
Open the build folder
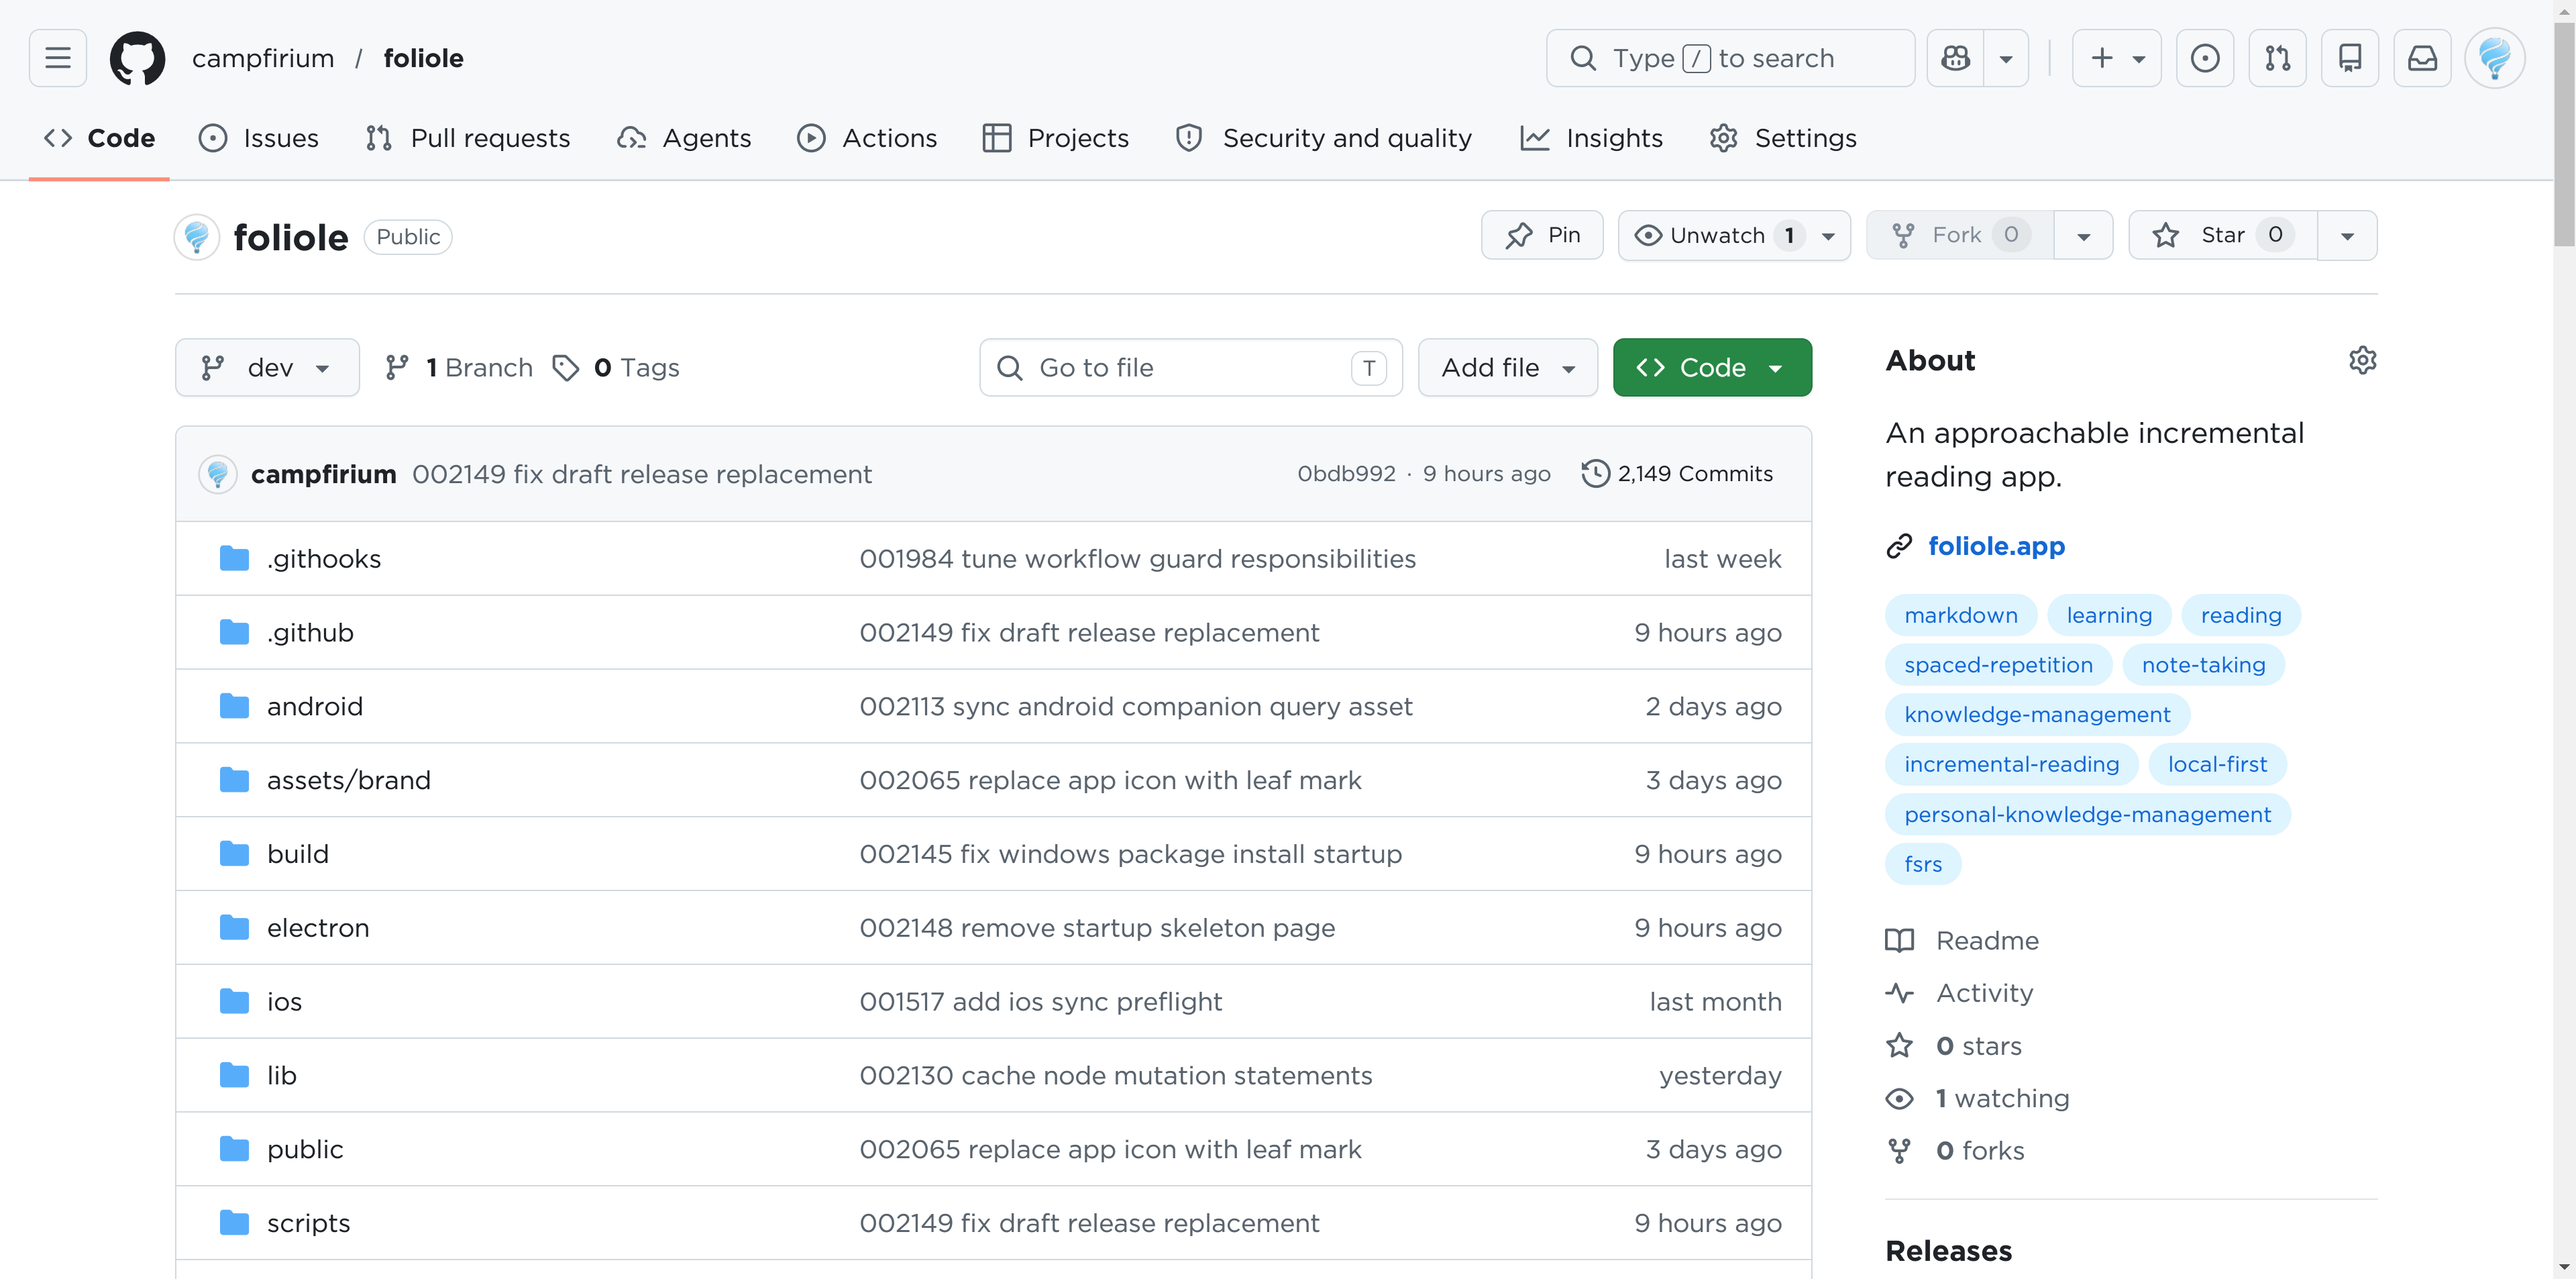[297, 854]
